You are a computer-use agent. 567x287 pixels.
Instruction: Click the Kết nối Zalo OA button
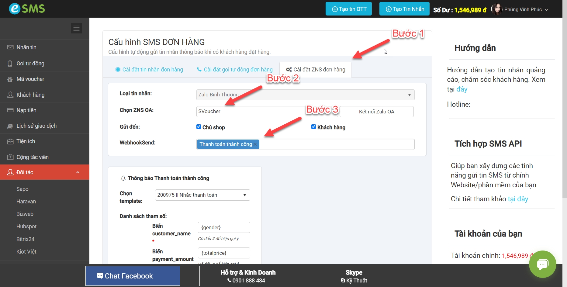tap(376, 112)
